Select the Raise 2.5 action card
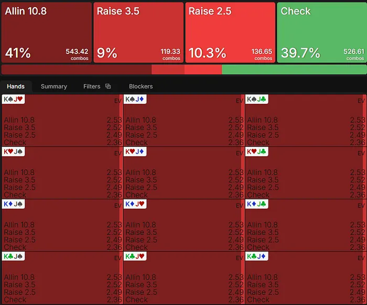This screenshot has width=367, height=305. [x=230, y=32]
